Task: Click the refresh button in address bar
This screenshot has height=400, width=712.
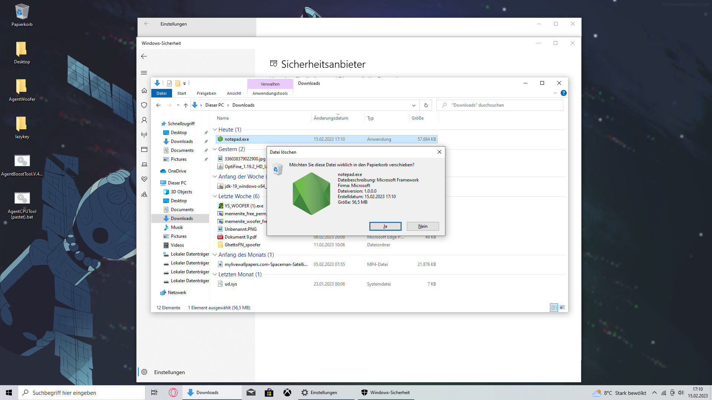Action: pos(426,105)
